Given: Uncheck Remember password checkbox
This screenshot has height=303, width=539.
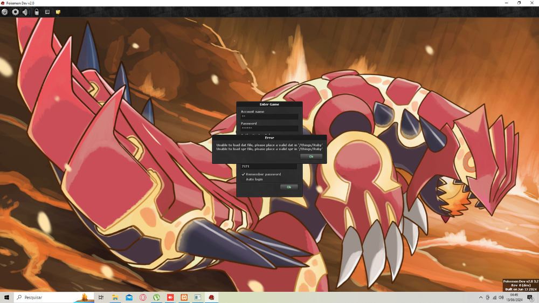Looking at the screenshot, I should (x=244, y=174).
